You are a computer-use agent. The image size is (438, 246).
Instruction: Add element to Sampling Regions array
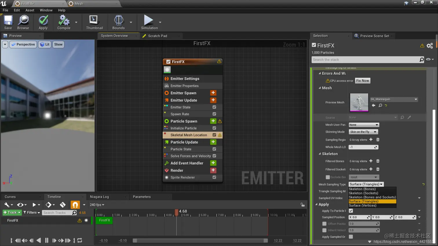(x=371, y=140)
